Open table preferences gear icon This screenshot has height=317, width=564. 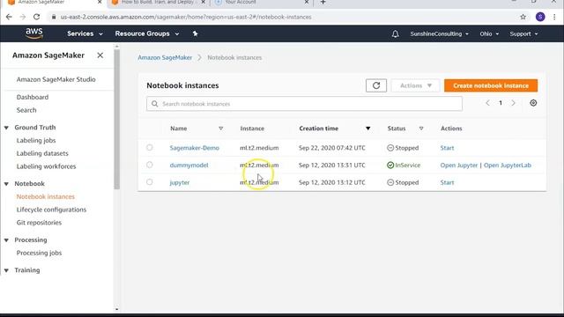point(533,103)
